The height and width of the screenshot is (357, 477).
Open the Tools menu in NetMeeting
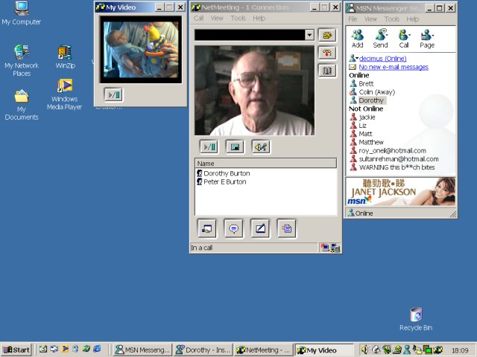pos(238,18)
